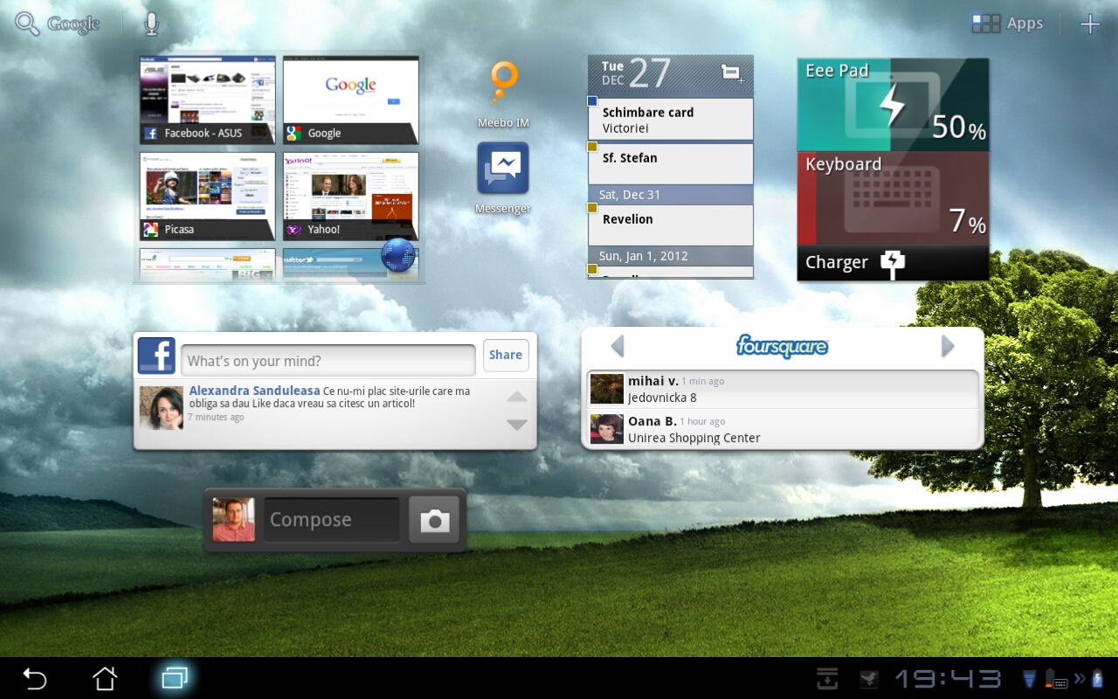
Task: Open Facebook - ASUS bookmark thumbnail
Action: [x=208, y=100]
